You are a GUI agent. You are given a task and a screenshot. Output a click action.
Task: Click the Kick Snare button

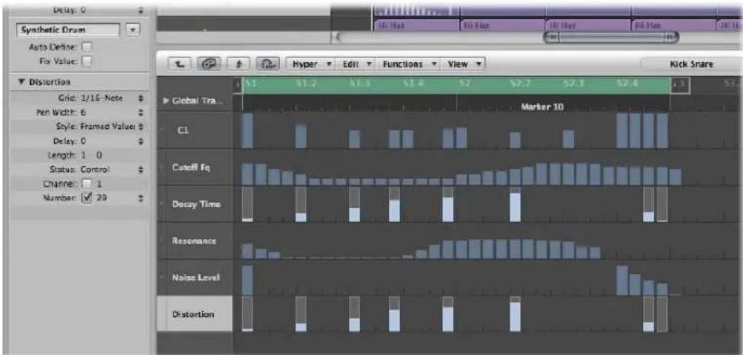click(691, 64)
